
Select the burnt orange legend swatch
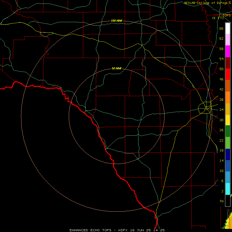click(x=228, y=86)
